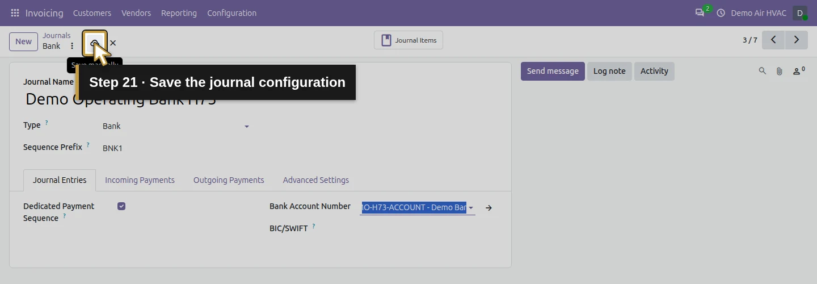The height and width of the screenshot is (284, 817).
Task: Open the Customers menu
Action: pyautogui.click(x=92, y=12)
